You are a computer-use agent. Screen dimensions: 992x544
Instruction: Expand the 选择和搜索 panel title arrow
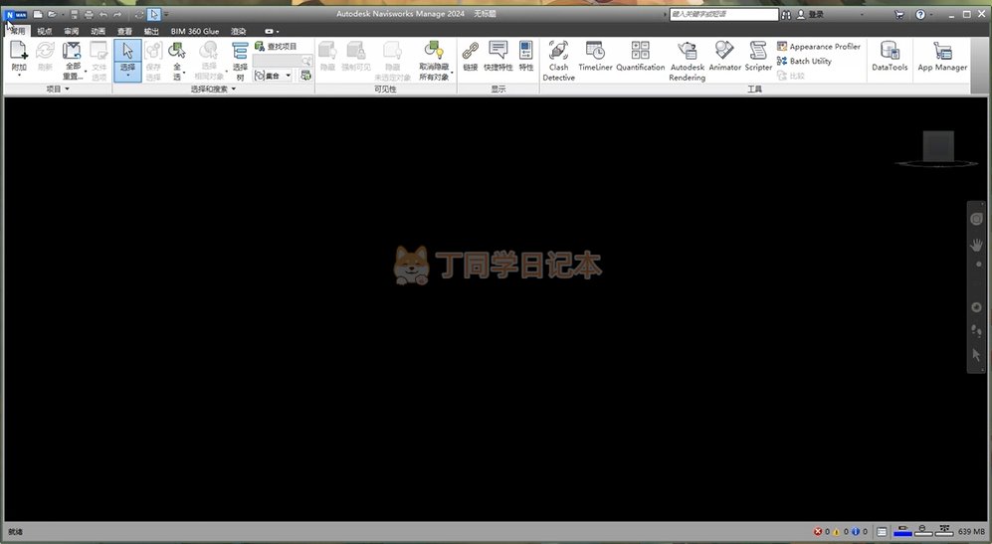pyautogui.click(x=234, y=90)
